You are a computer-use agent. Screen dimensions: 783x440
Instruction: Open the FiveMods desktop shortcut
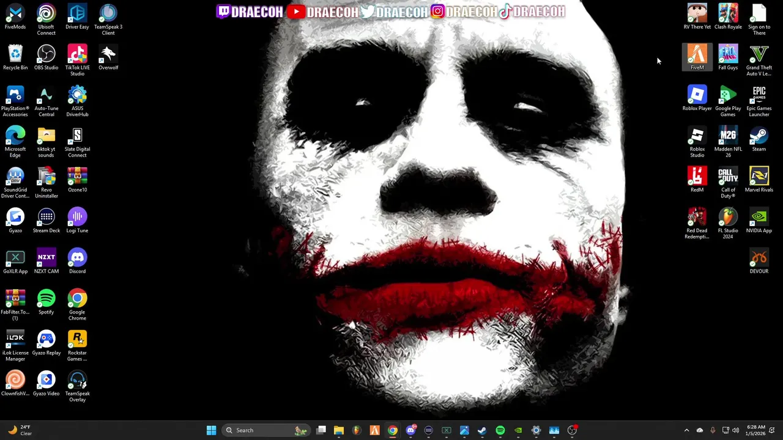[x=15, y=17]
